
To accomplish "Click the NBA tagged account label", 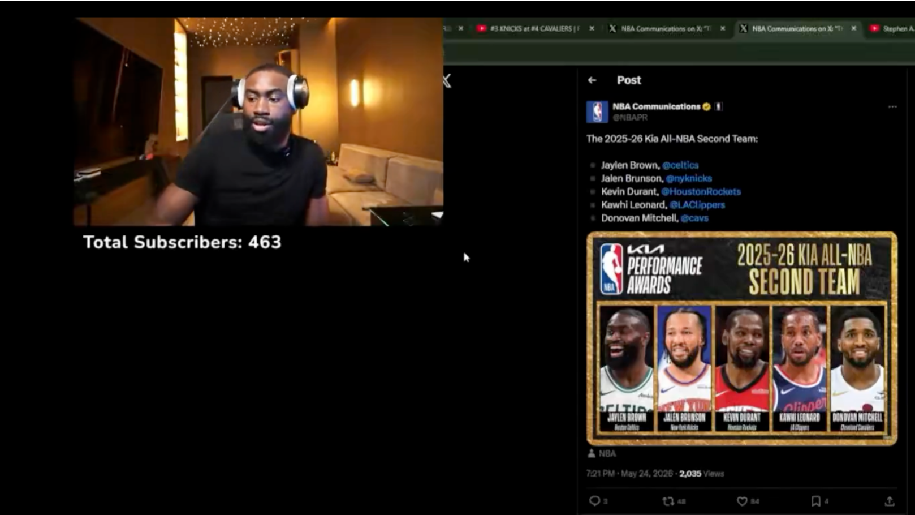I will click(x=607, y=453).
